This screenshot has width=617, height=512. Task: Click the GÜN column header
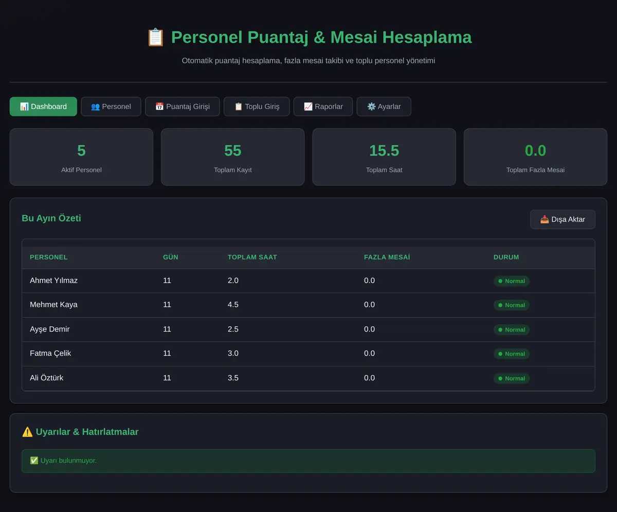pos(171,257)
